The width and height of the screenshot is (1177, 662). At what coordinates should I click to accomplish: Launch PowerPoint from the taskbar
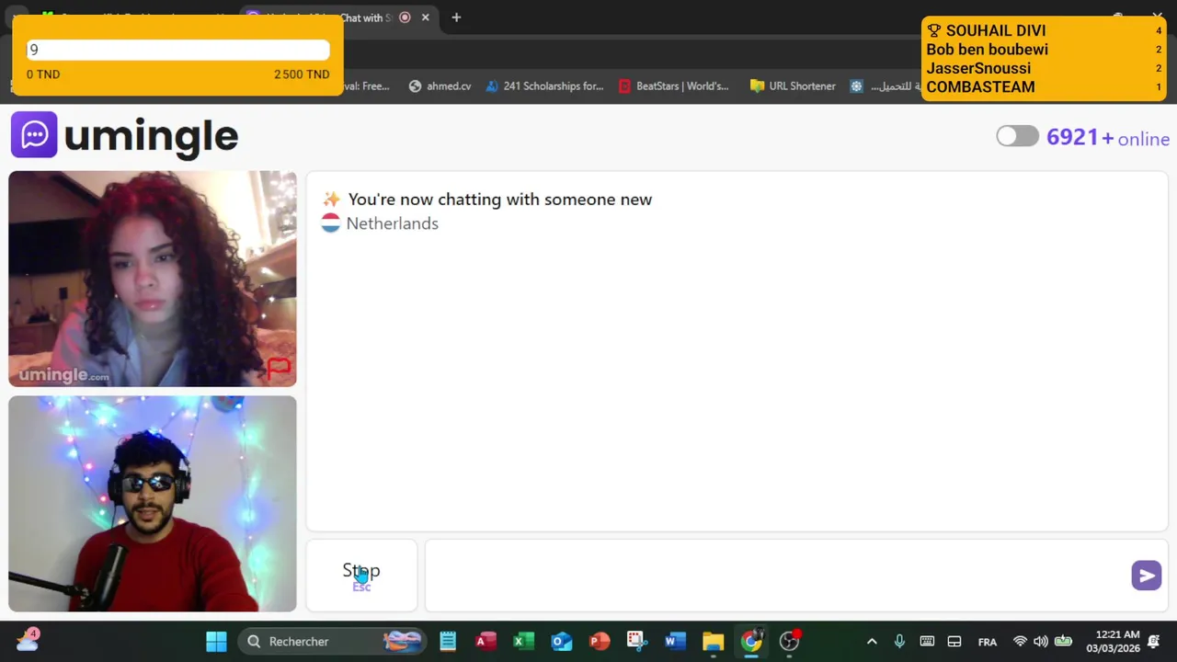599,641
